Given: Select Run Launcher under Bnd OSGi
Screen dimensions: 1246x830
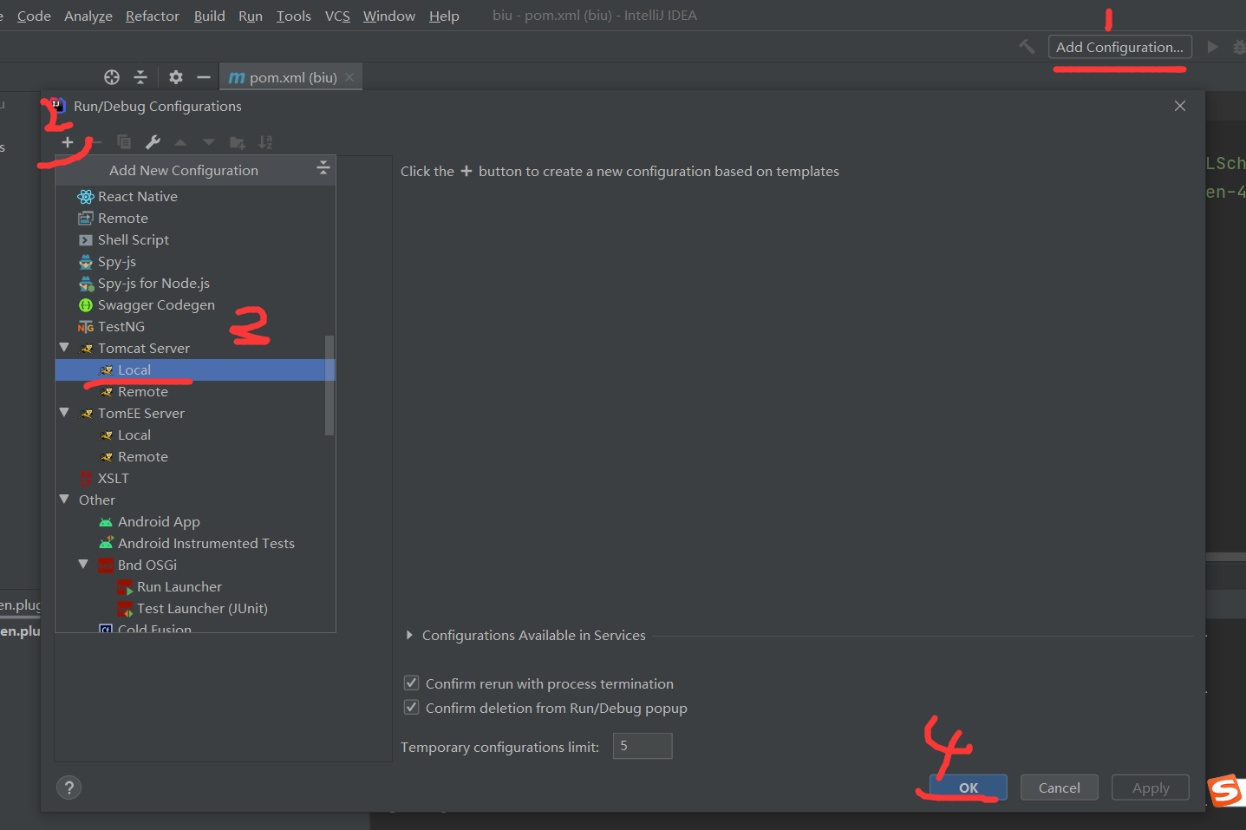Looking at the screenshot, I should (179, 586).
